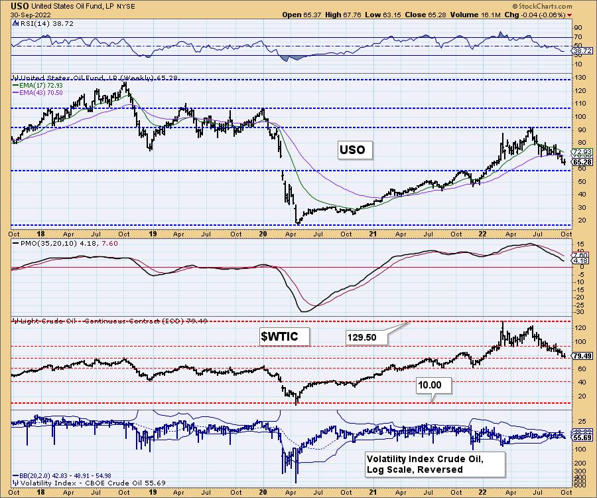Click the 79.49 crude oil price tag
Viewport: 597px width, 498px height.
582,356
